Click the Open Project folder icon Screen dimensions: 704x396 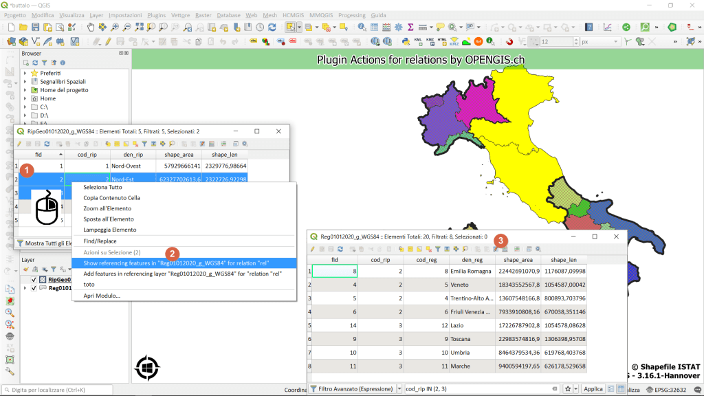pyautogui.click(x=22, y=27)
